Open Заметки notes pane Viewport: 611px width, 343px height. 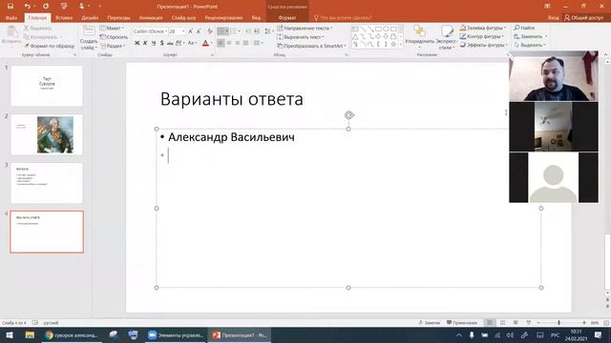[x=429, y=323]
